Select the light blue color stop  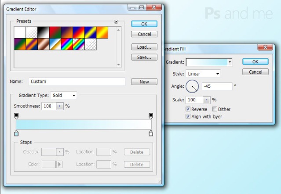16,133
